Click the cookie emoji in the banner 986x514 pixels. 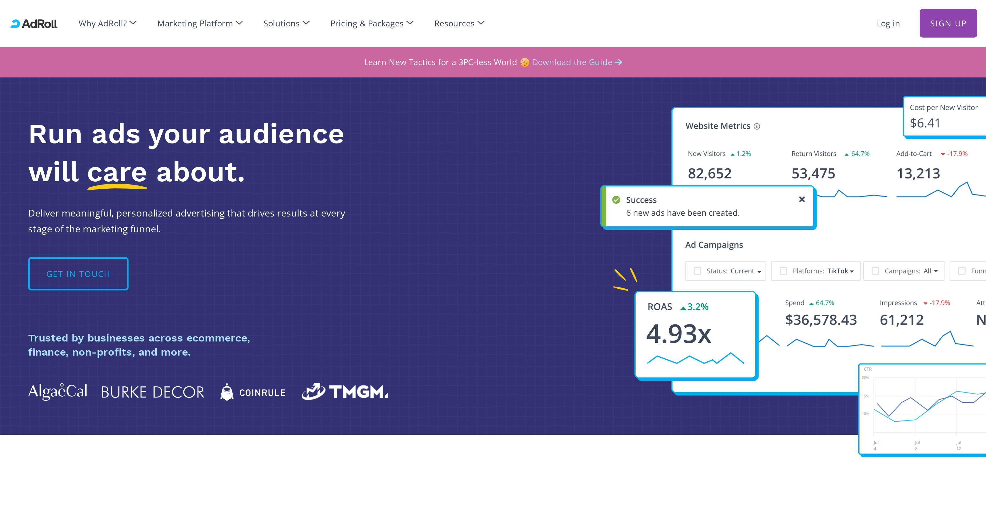click(x=524, y=62)
